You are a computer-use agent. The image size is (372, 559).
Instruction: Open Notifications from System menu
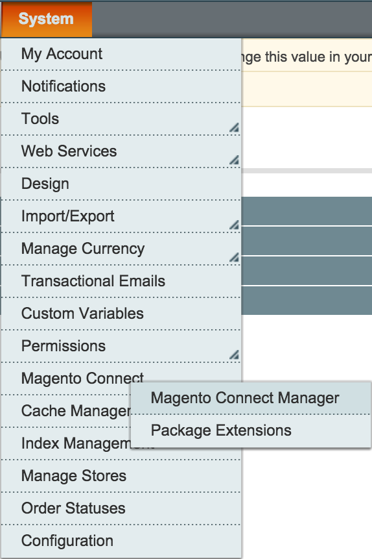(121, 86)
